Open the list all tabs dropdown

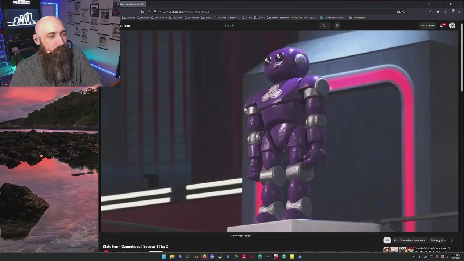pyautogui.click(x=428, y=4)
